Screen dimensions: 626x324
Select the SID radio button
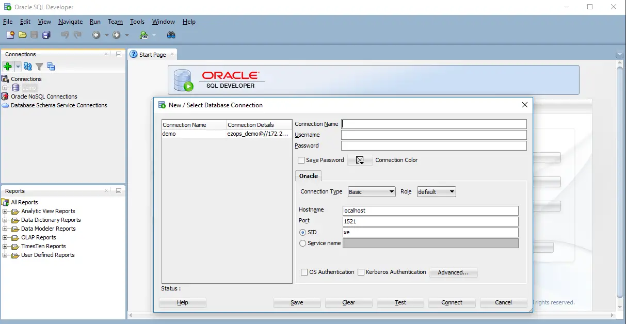303,233
